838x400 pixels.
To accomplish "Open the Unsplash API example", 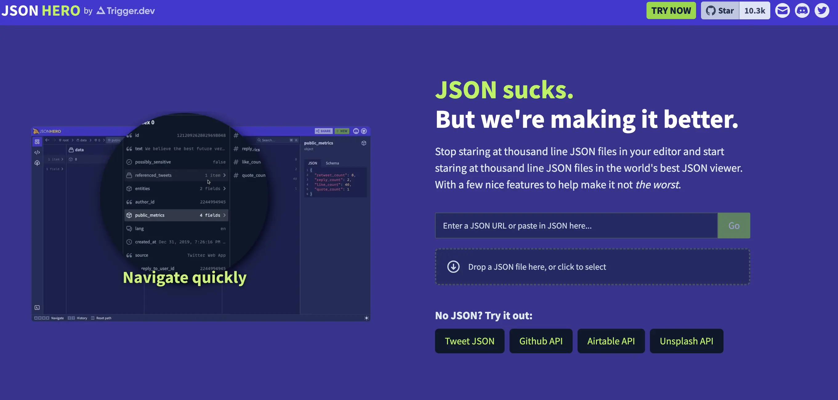I will click(x=686, y=341).
